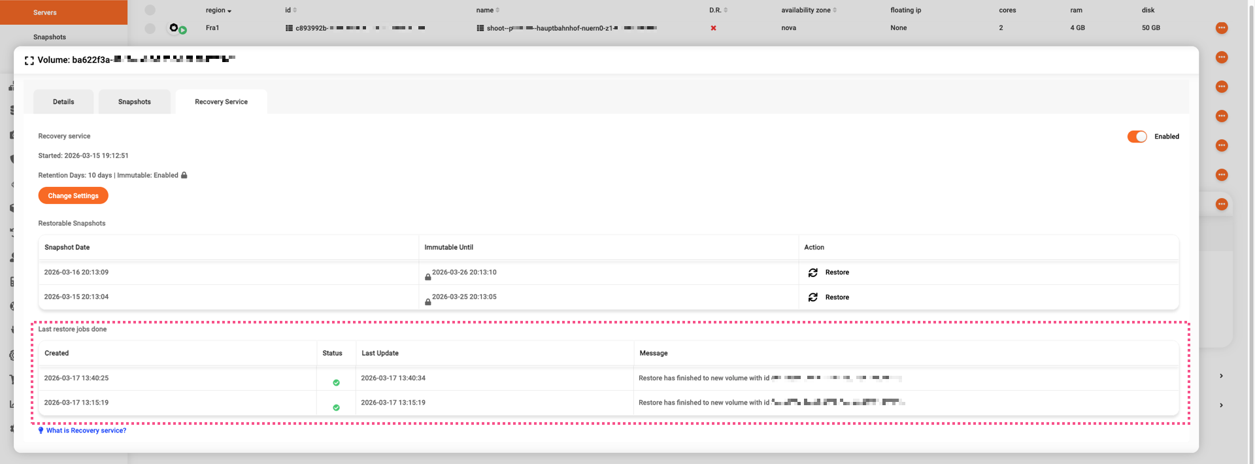Screen dimensions: 1255x464
Task: Open the orange actions menu for server Fra1
Action: 1221,28
